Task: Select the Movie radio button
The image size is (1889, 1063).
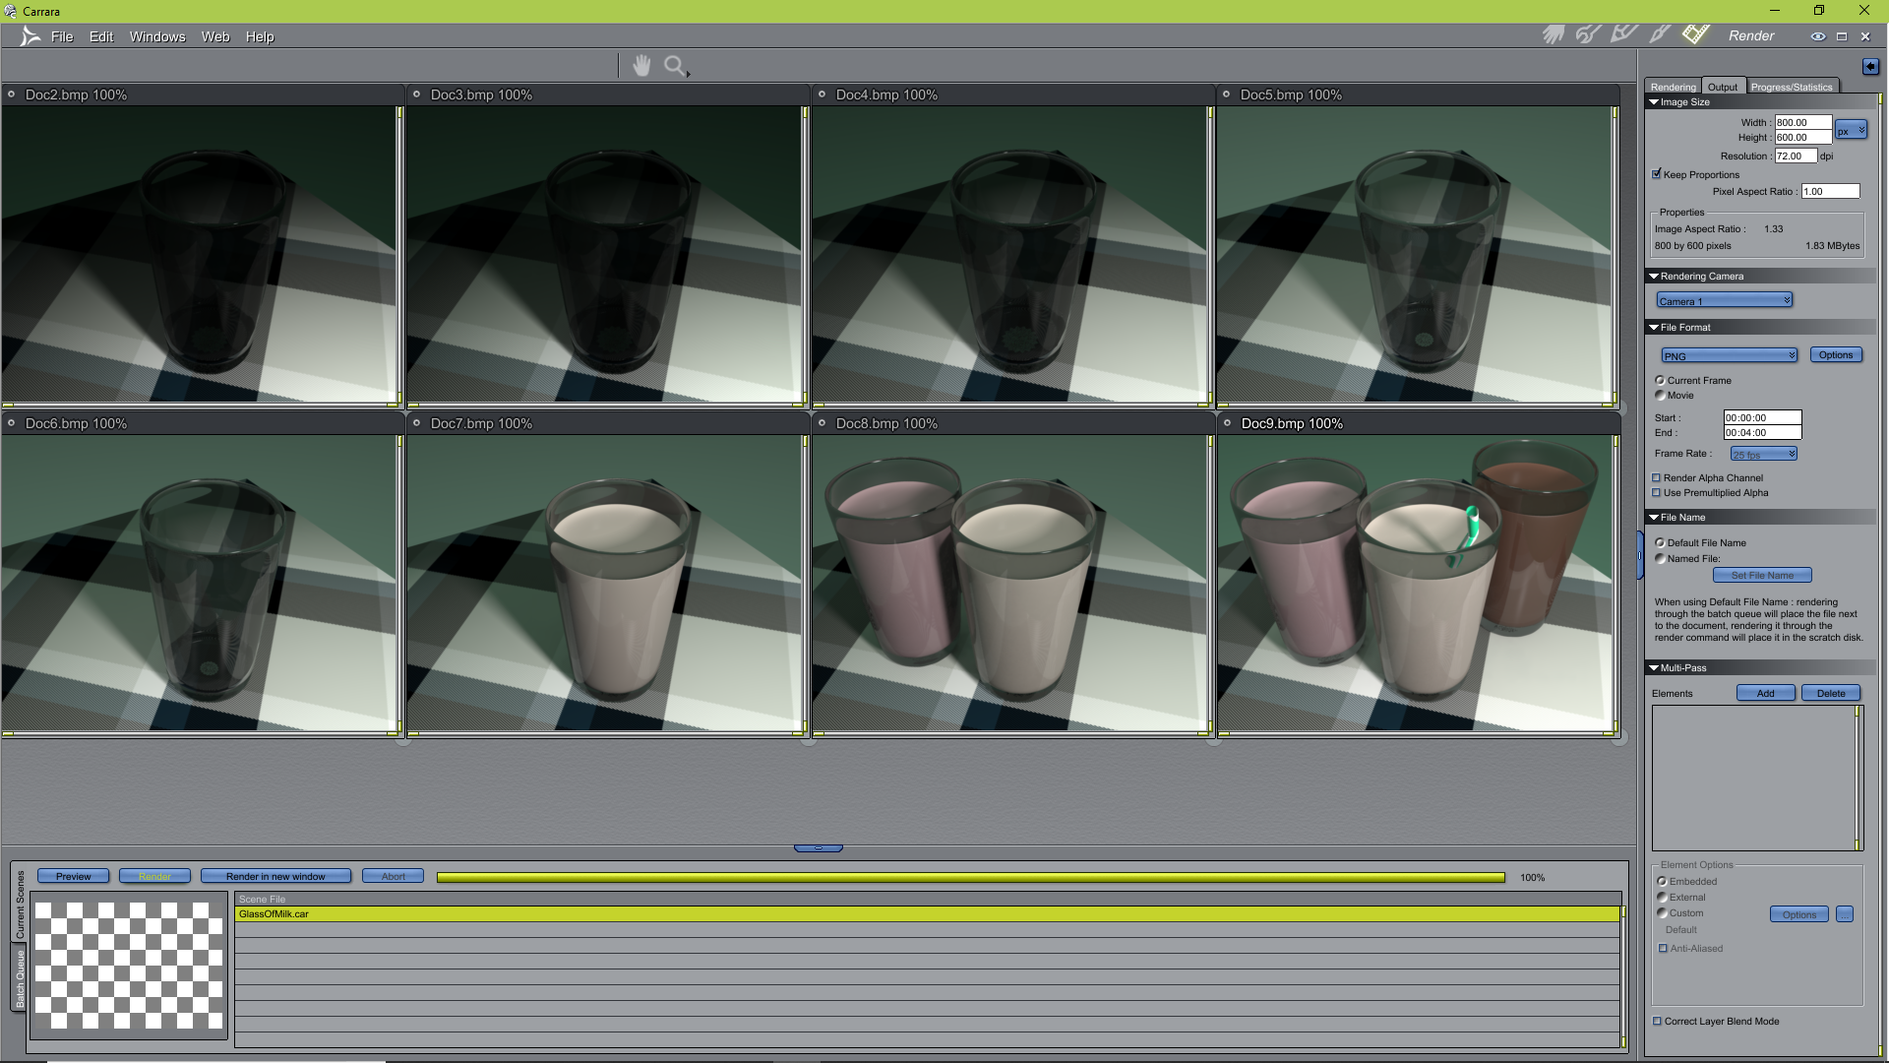Action: tap(1661, 396)
